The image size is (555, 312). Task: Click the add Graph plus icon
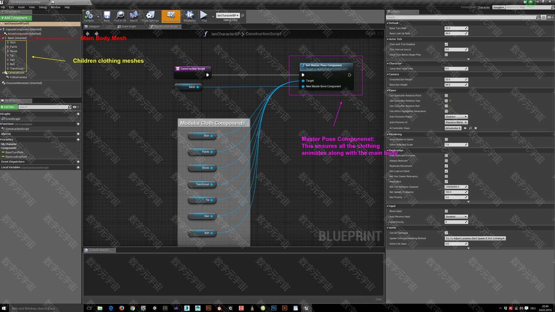(78, 114)
